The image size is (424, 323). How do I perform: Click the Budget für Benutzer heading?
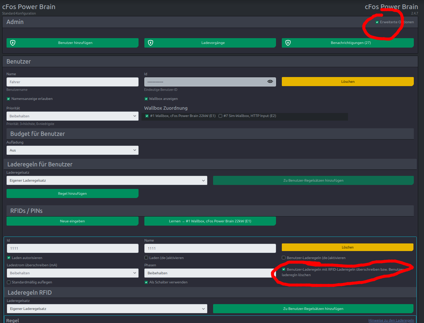coord(37,134)
